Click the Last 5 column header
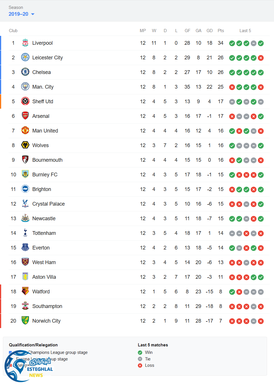The height and width of the screenshot is (390, 274). tap(245, 31)
